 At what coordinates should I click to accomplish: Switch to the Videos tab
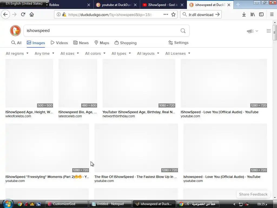pyautogui.click(x=59, y=43)
